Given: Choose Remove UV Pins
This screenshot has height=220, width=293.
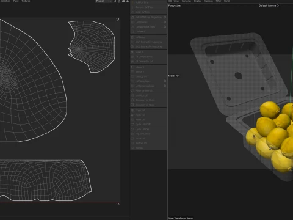Looking at the screenshot, I should (x=148, y=7).
